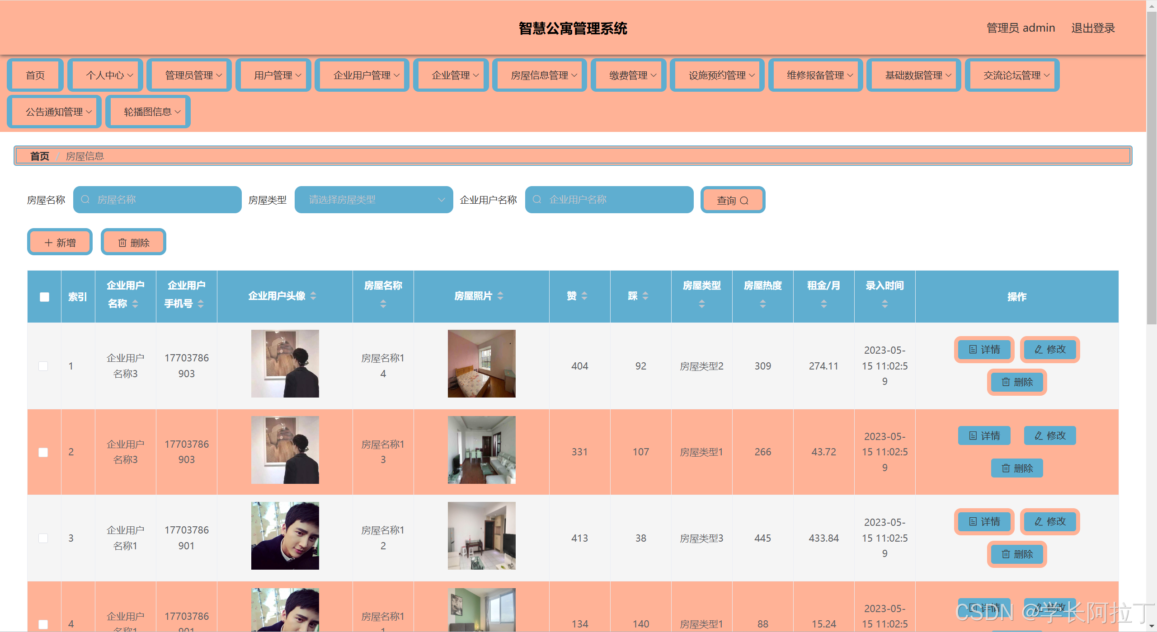Click the trash icon on the top 删除 button
The image size is (1157, 632).
122,242
